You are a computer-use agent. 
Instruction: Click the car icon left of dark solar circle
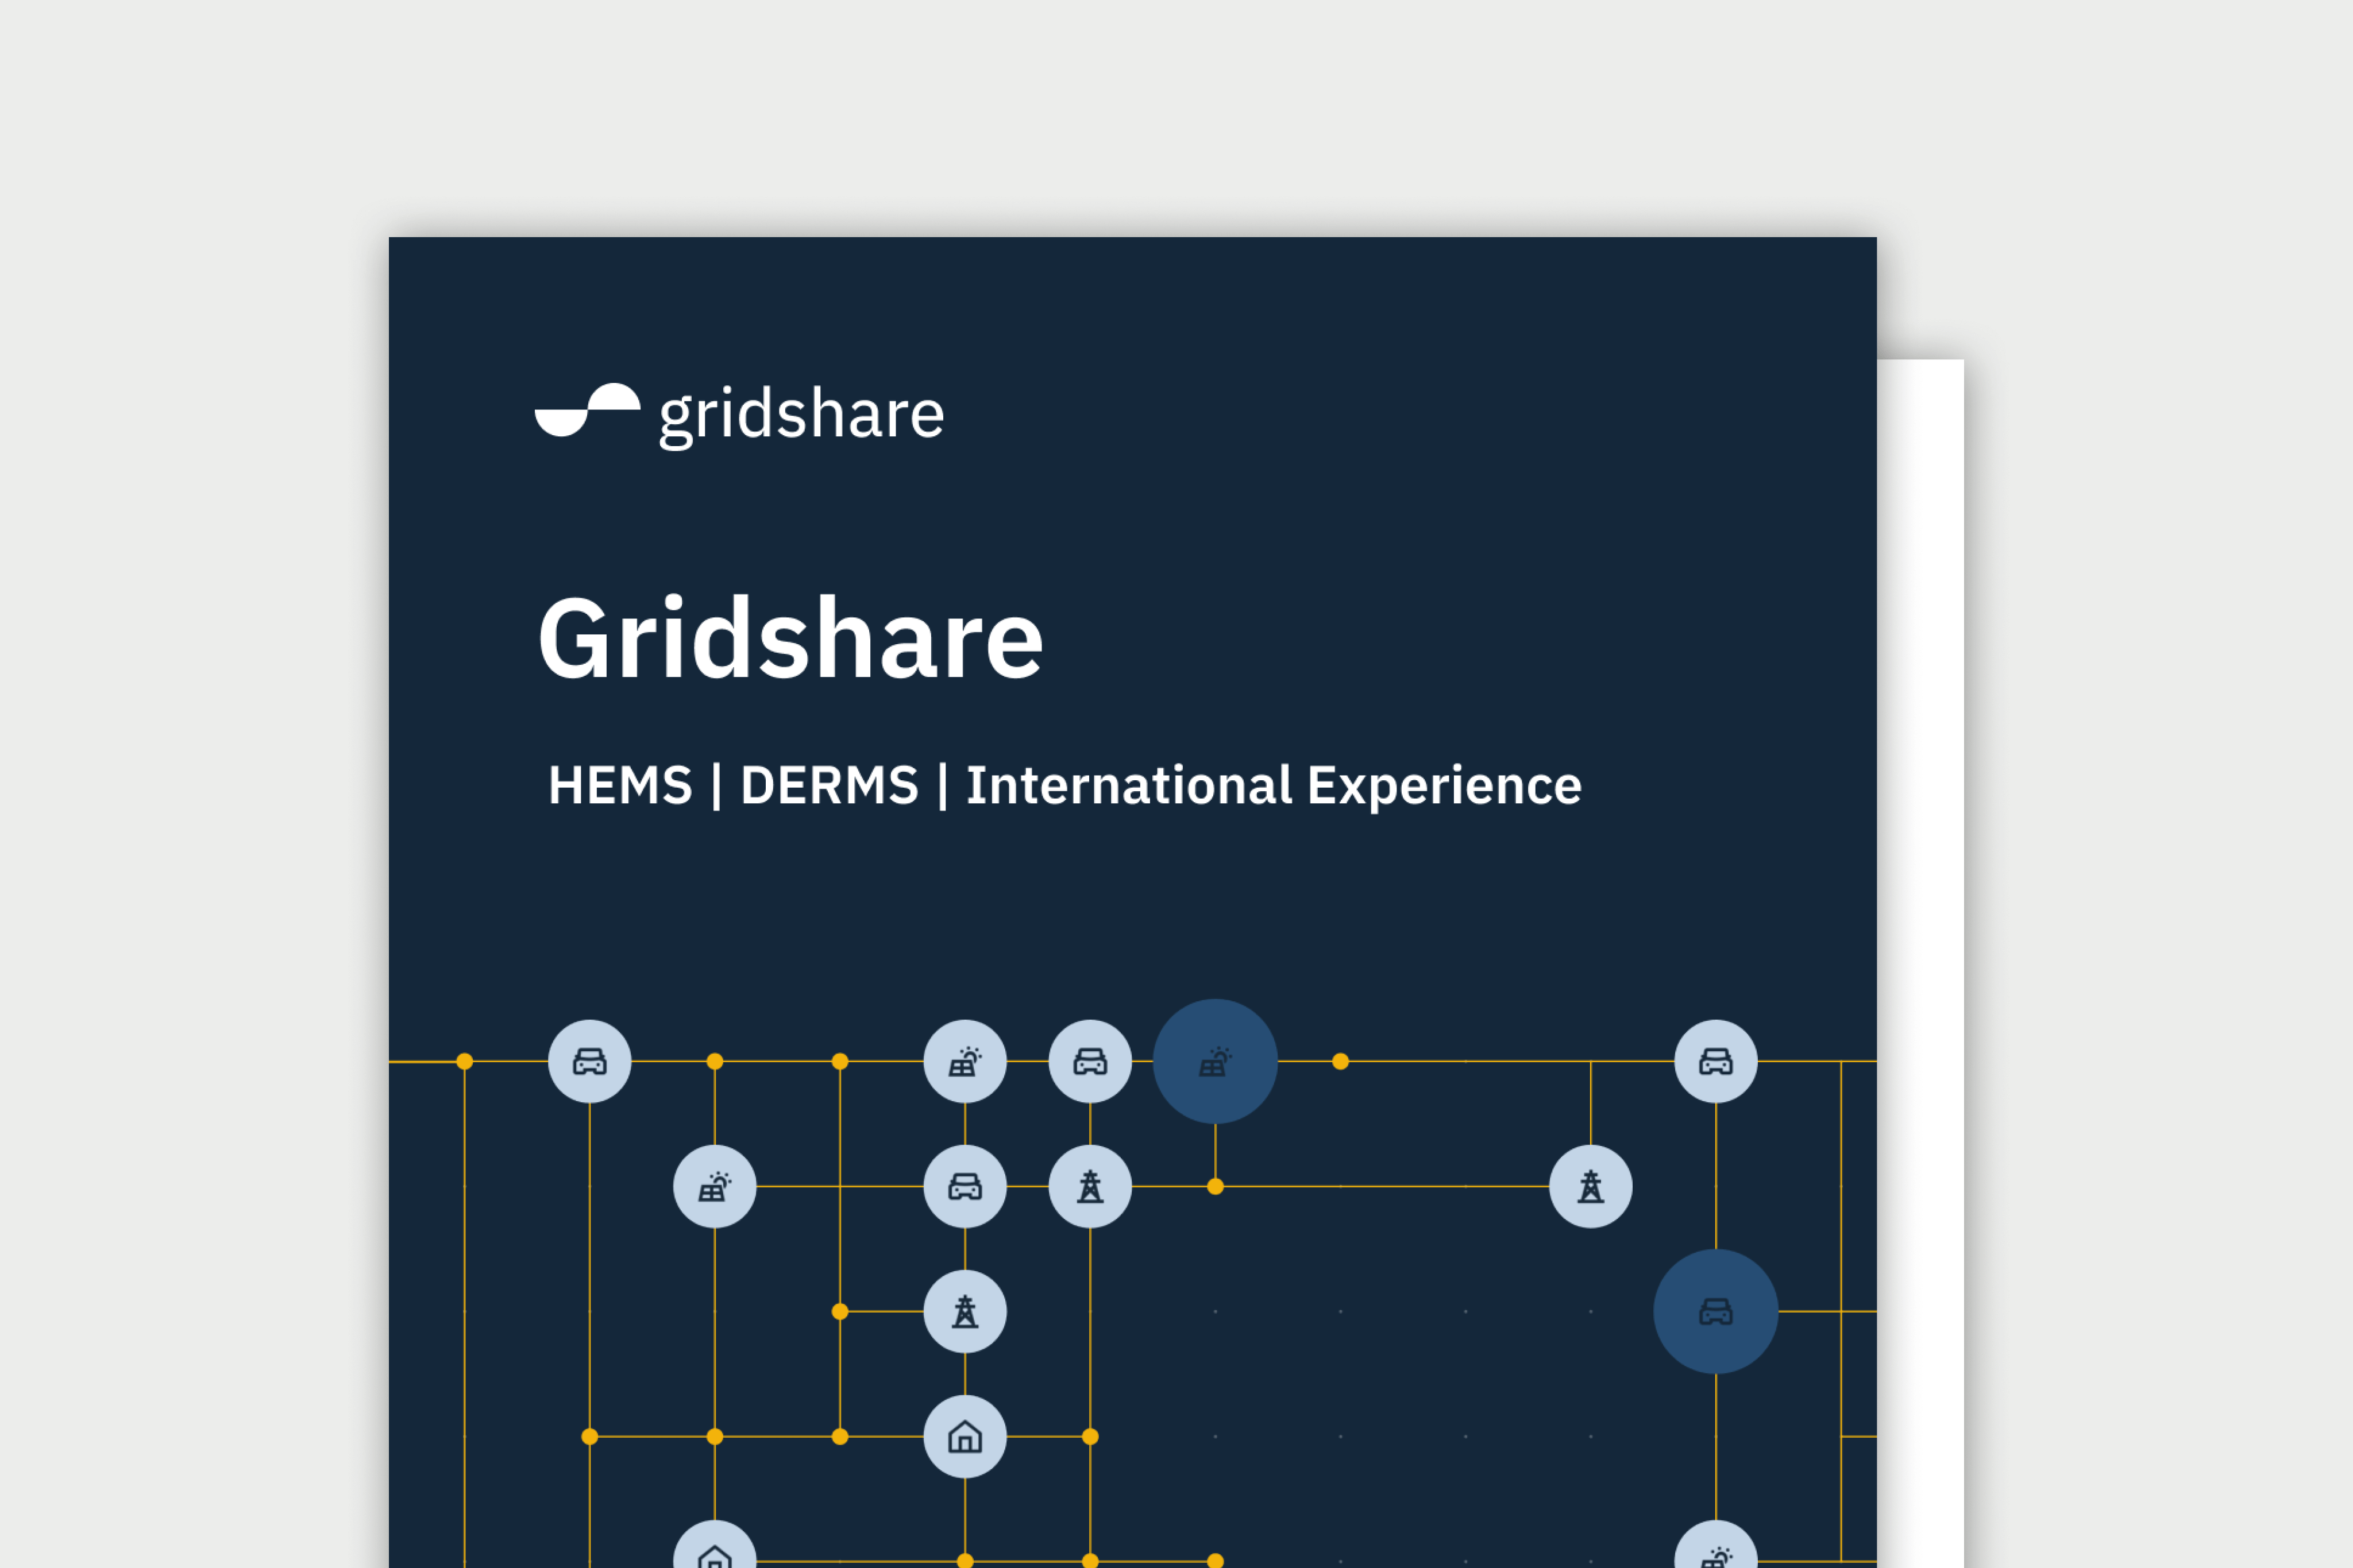pos(1089,1061)
